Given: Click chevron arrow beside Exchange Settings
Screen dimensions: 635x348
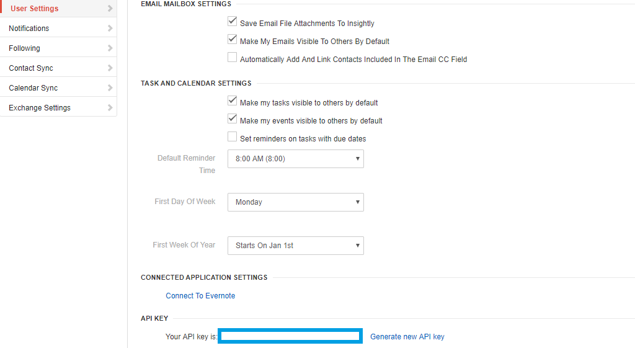Looking at the screenshot, I should (x=110, y=108).
